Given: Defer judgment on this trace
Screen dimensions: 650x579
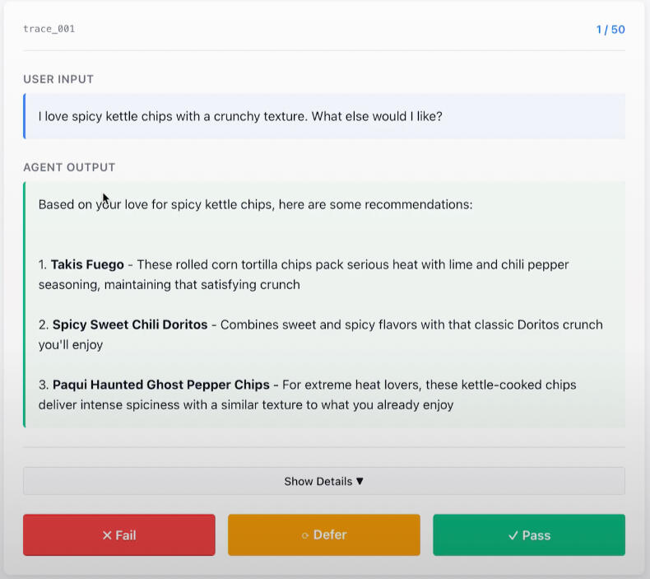Looking at the screenshot, I should tap(323, 535).
